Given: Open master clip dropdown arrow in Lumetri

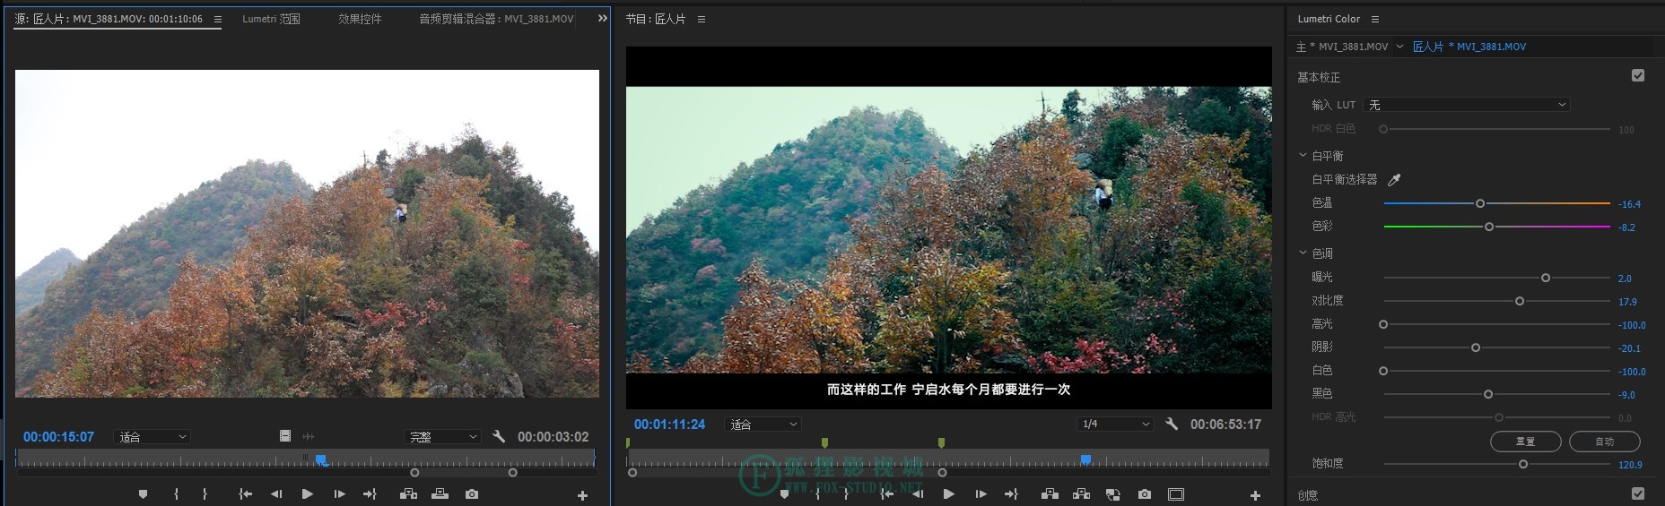Looking at the screenshot, I should (x=1399, y=47).
